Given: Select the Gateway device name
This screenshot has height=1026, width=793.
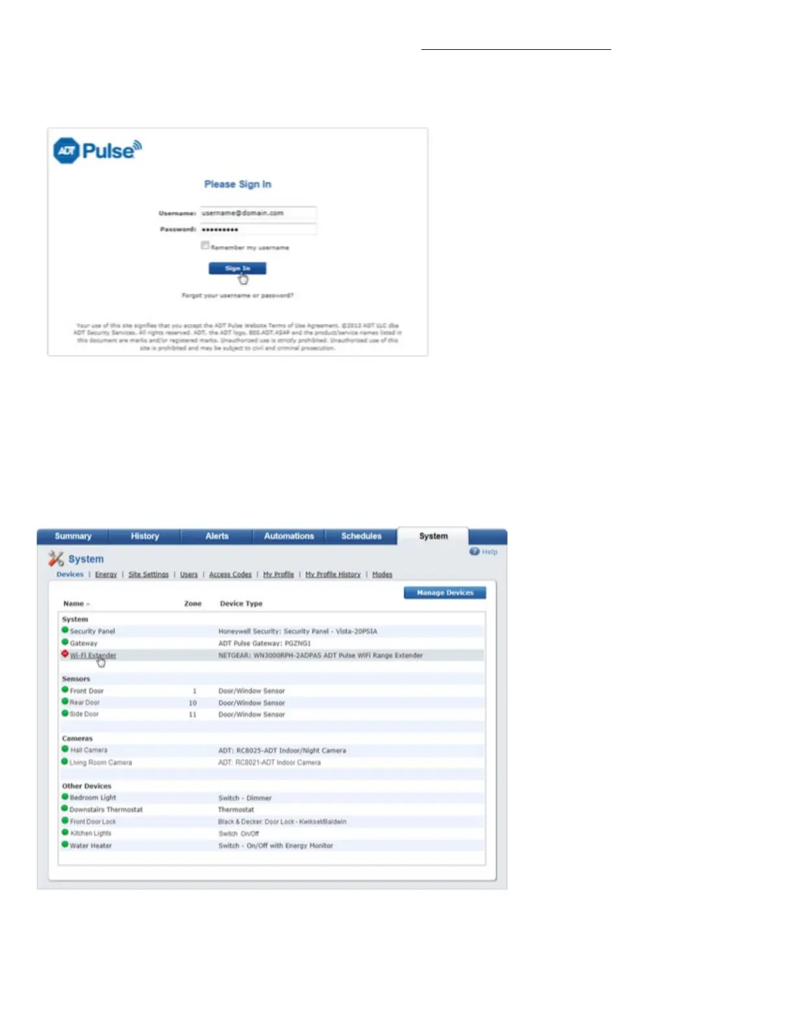Looking at the screenshot, I should (x=84, y=643).
